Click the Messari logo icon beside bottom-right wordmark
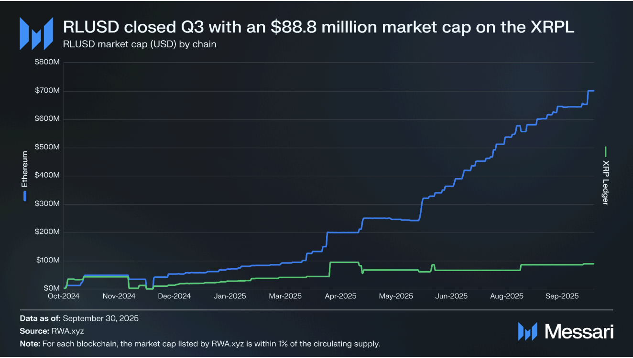This screenshot has width=633, height=358. tap(527, 331)
